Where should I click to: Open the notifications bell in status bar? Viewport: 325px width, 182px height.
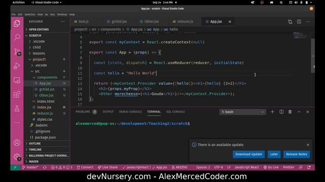(x=309, y=167)
